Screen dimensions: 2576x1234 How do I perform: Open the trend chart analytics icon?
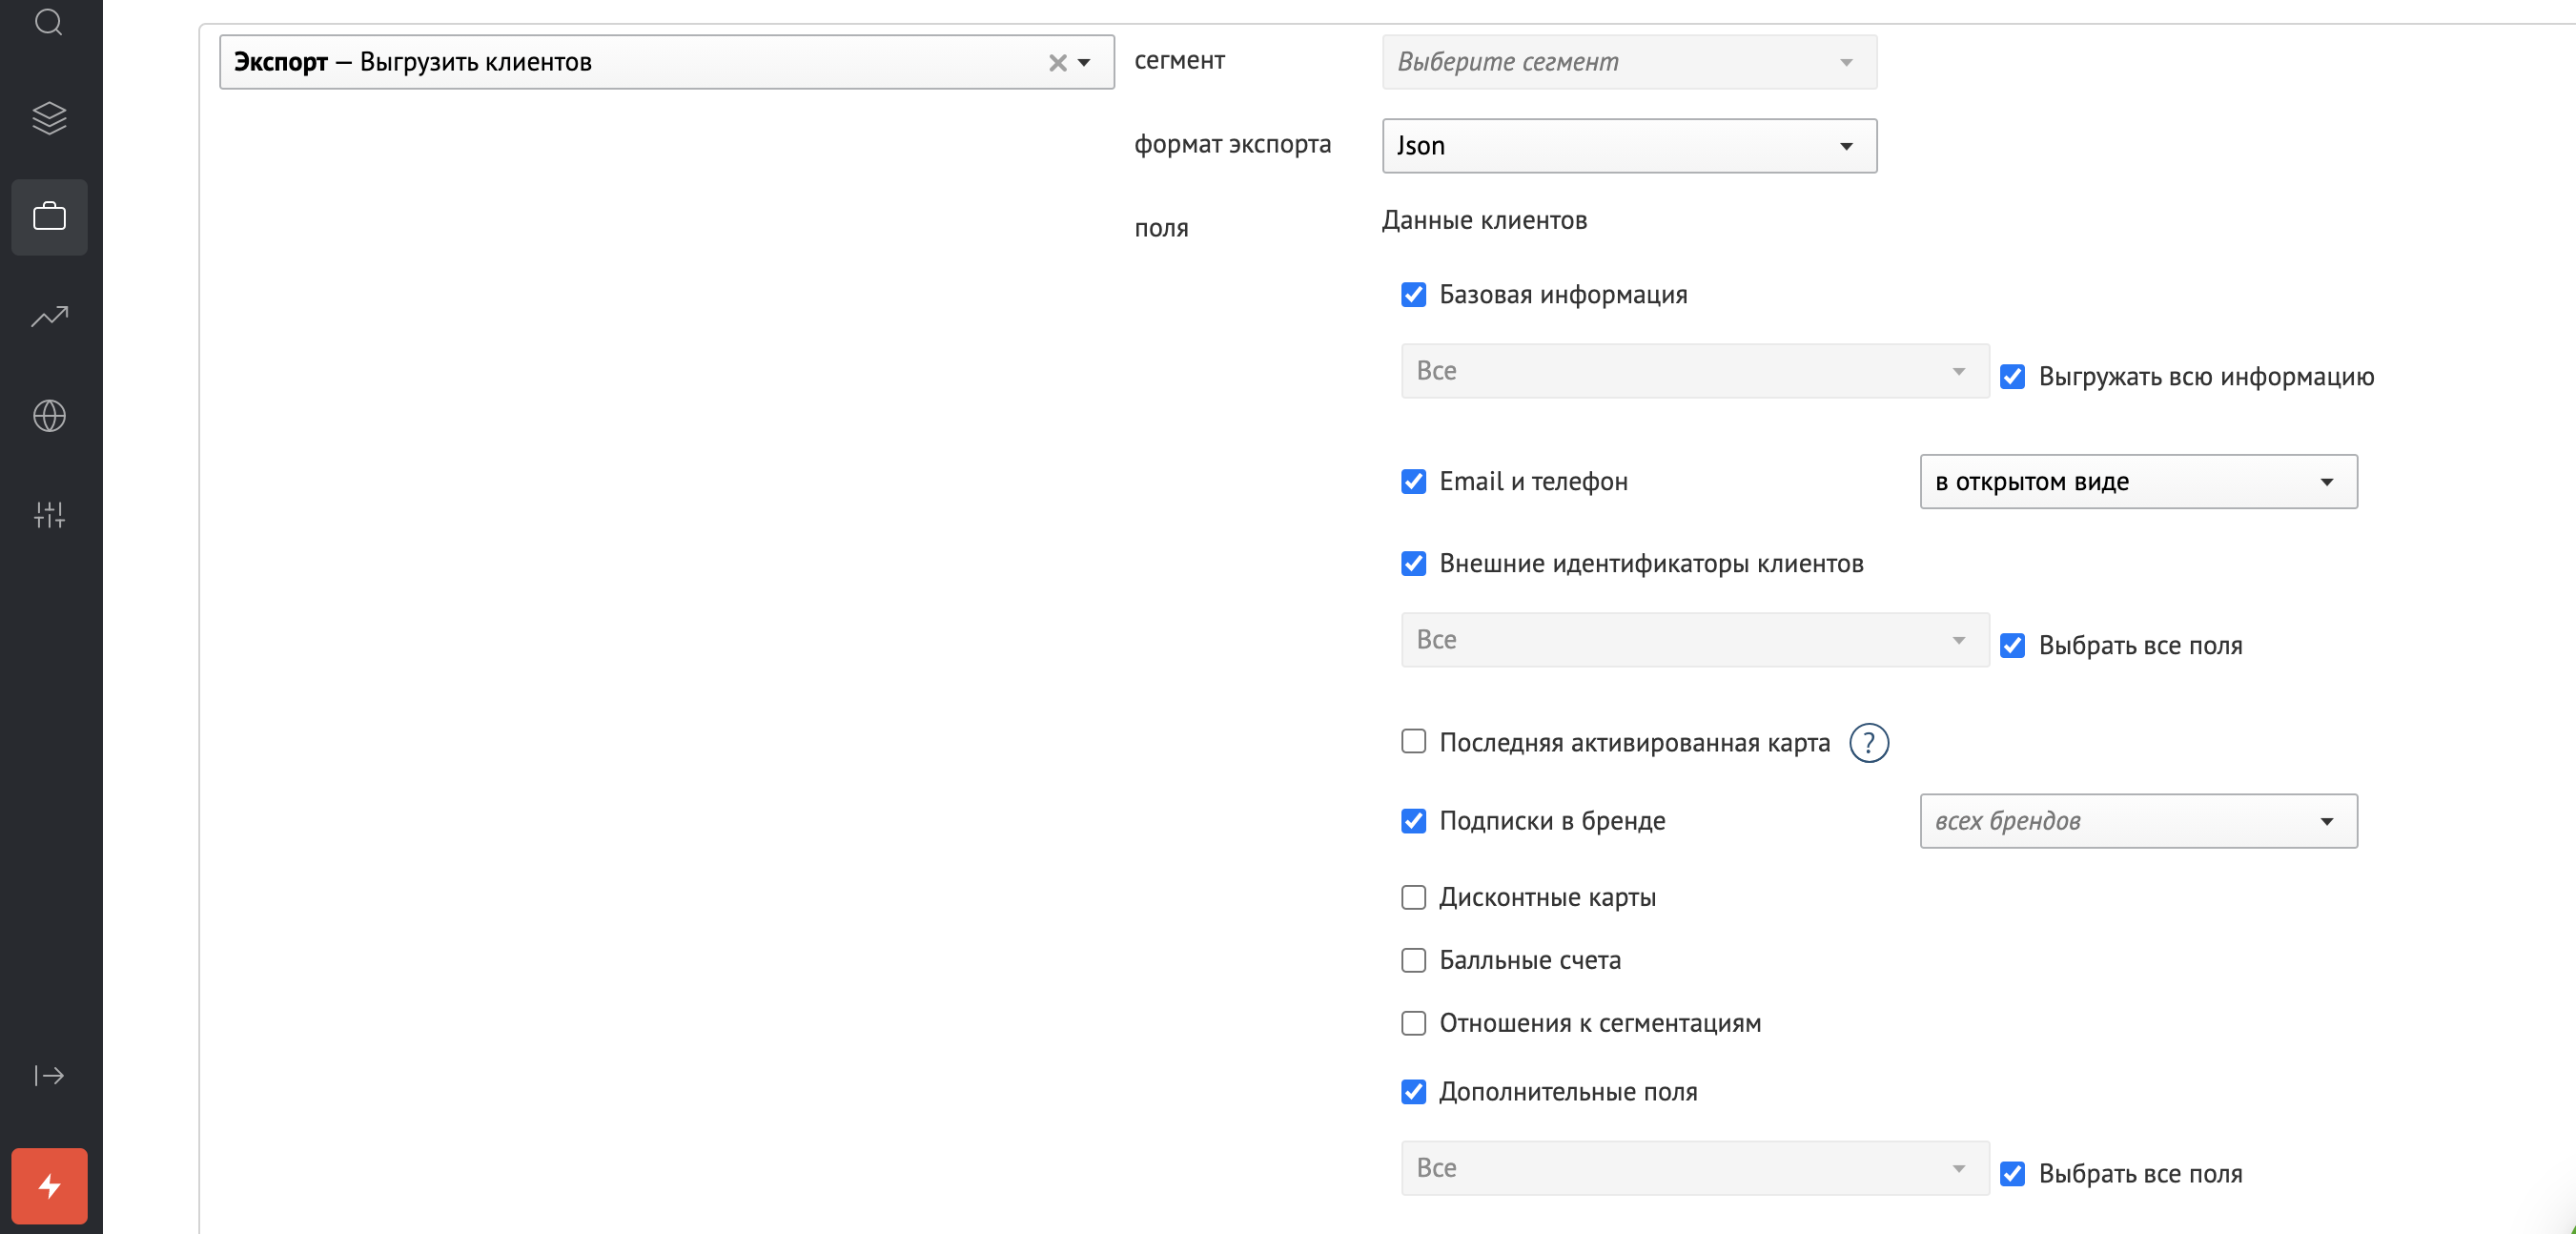tap(49, 317)
